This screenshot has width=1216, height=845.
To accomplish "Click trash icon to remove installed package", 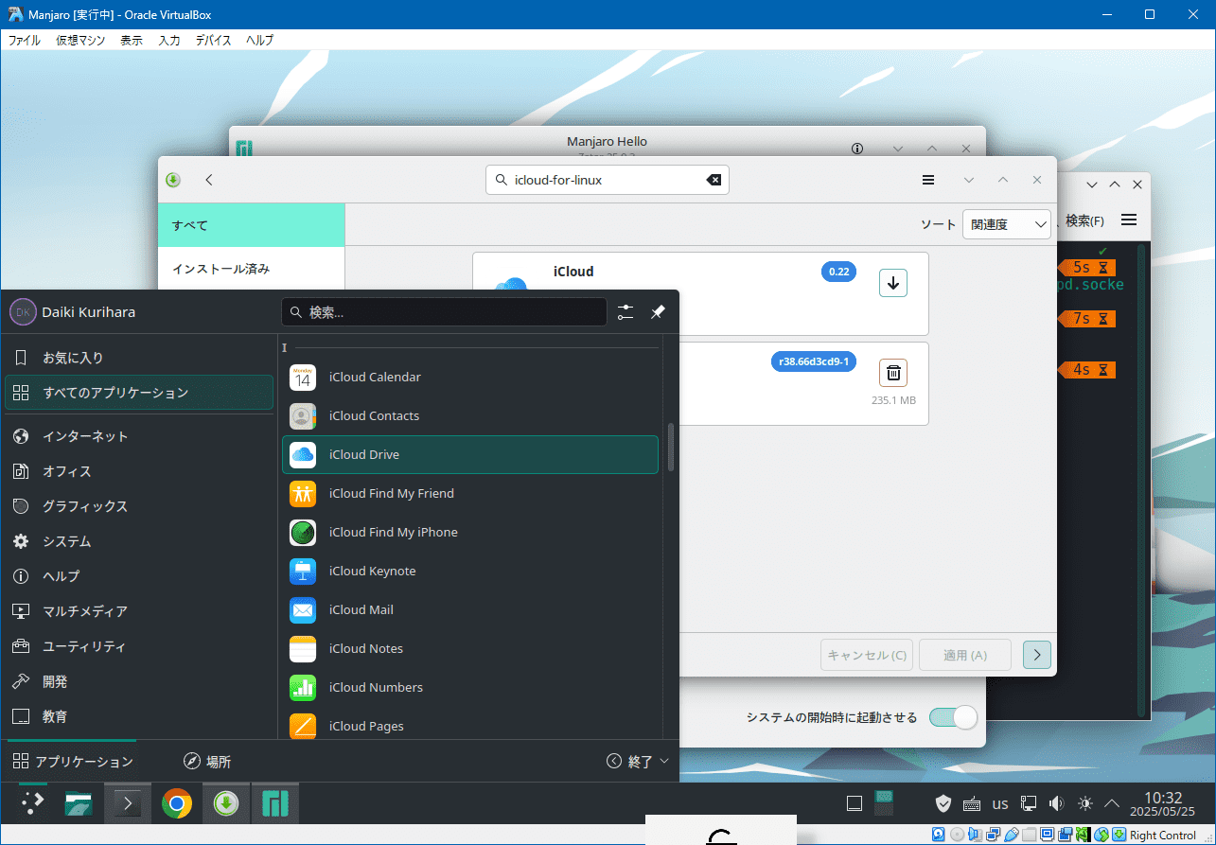I will point(893,373).
